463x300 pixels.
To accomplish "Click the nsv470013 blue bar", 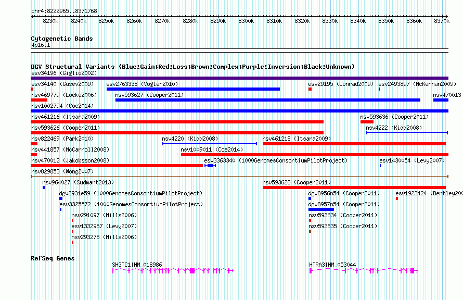I will [441, 100].
